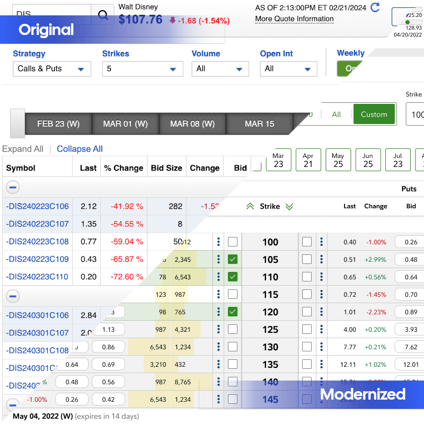Open option symbol DIS240223C106

[x=37, y=206]
